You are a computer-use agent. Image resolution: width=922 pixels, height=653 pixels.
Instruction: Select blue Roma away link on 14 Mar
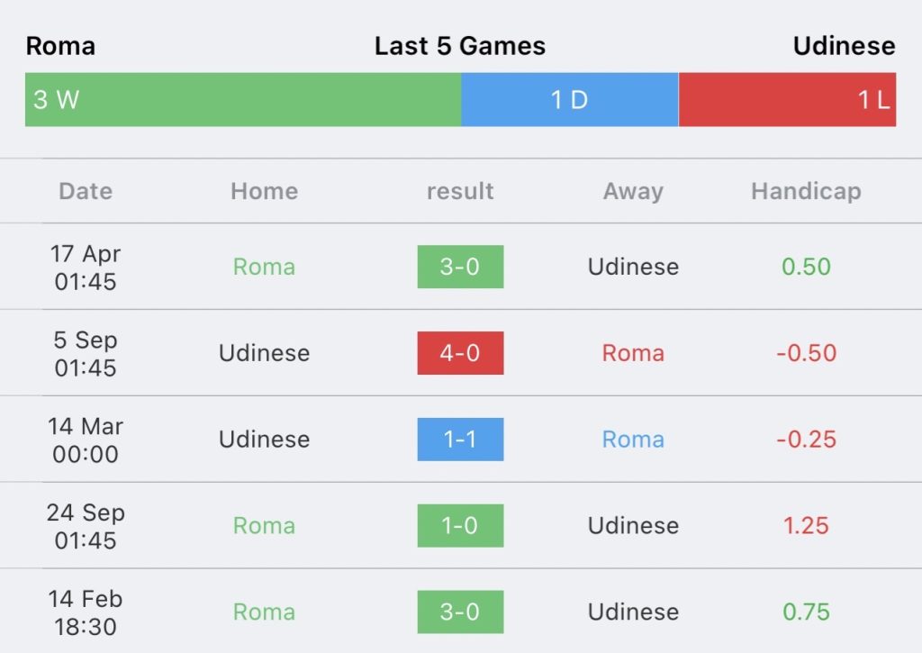coord(633,440)
